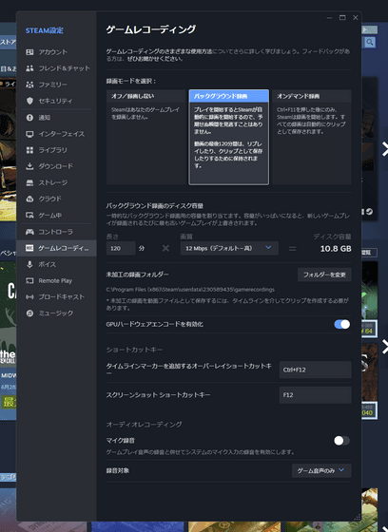
Task: Maximize the settings window
Action: coord(342,18)
